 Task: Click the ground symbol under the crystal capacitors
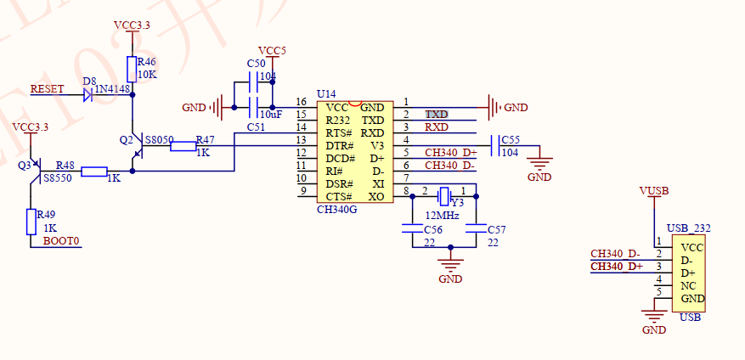click(x=450, y=265)
